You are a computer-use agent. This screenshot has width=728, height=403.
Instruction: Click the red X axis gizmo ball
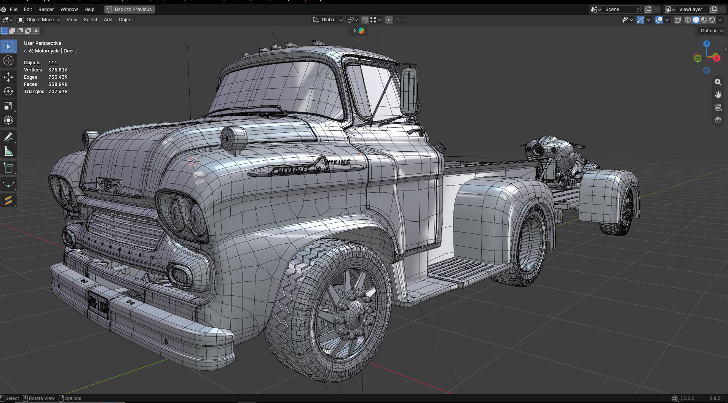point(717,58)
